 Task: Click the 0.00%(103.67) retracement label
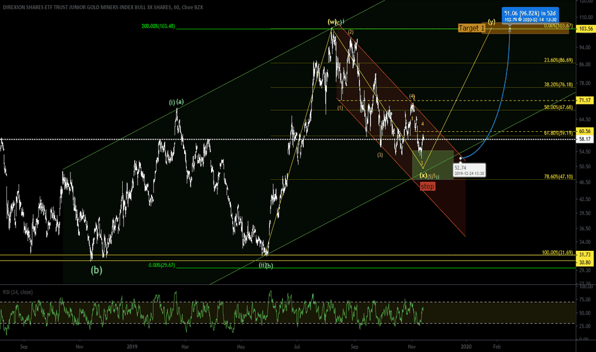[558, 26]
